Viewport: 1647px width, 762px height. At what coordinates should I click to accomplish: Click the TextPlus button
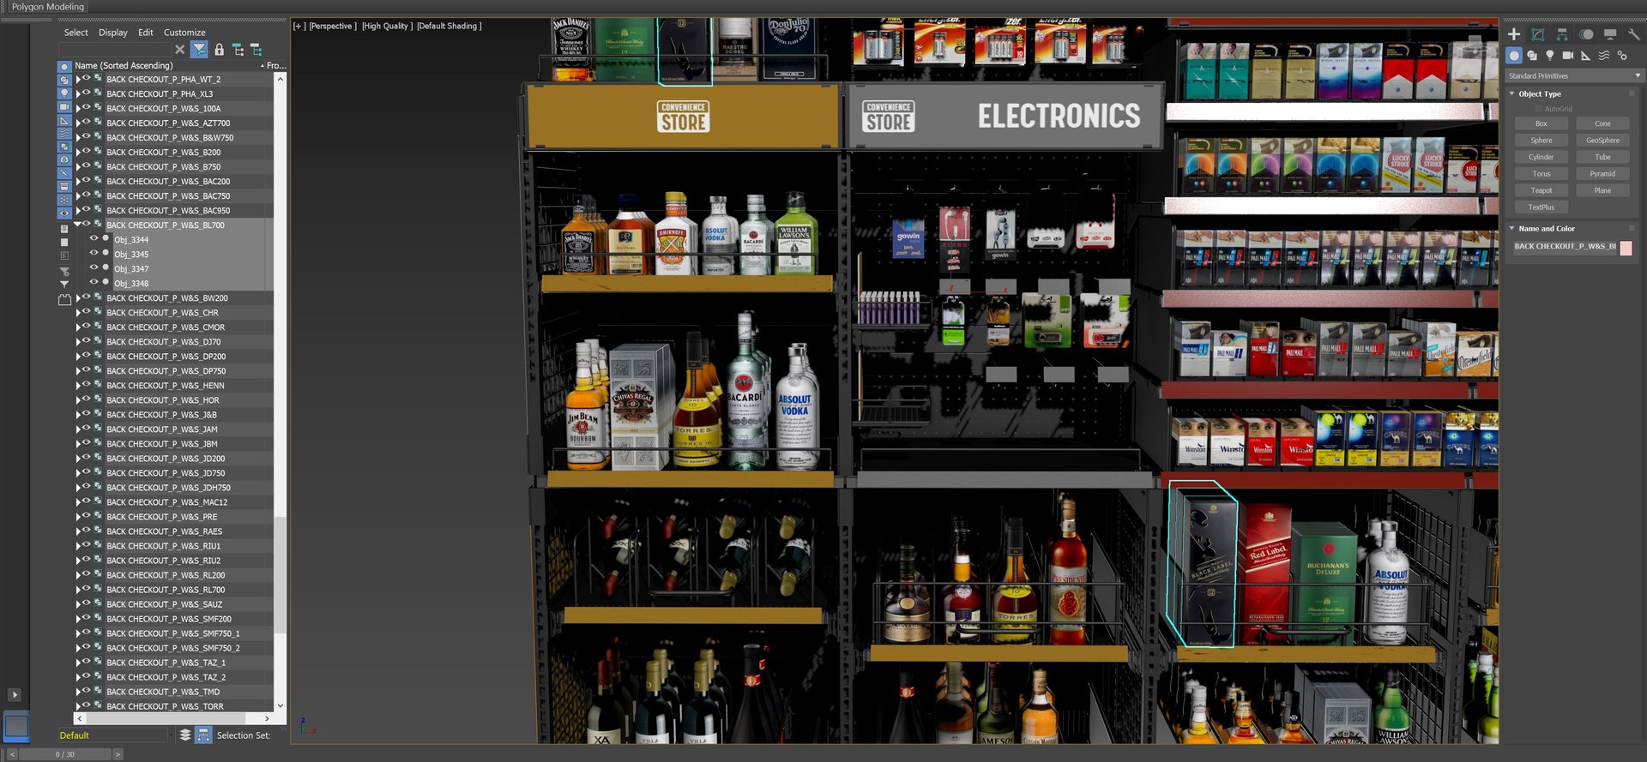1541,207
